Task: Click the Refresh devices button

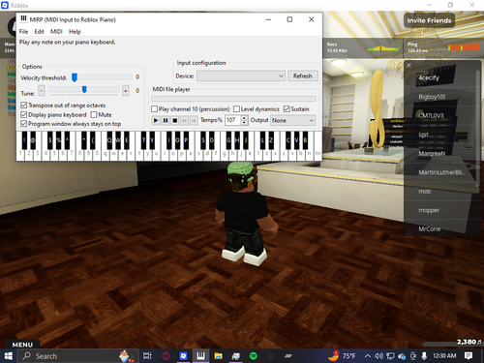Action: point(303,76)
